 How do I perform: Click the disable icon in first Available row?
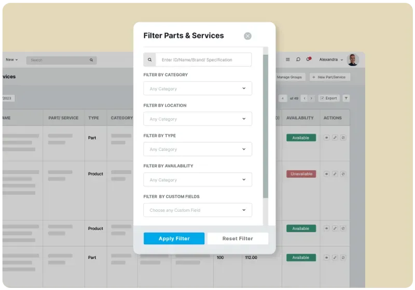[x=343, y=138]
